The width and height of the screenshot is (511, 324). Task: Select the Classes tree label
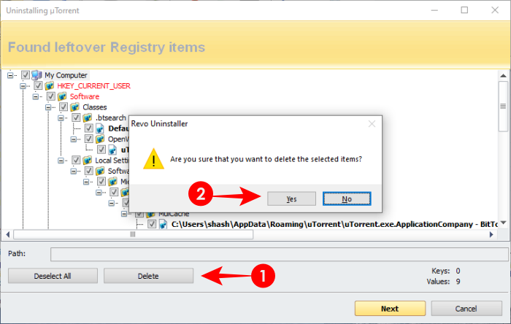point(95,107)
